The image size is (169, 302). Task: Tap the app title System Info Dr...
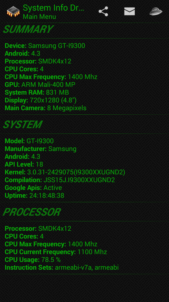pyautogui.click(x=54, y=8)
